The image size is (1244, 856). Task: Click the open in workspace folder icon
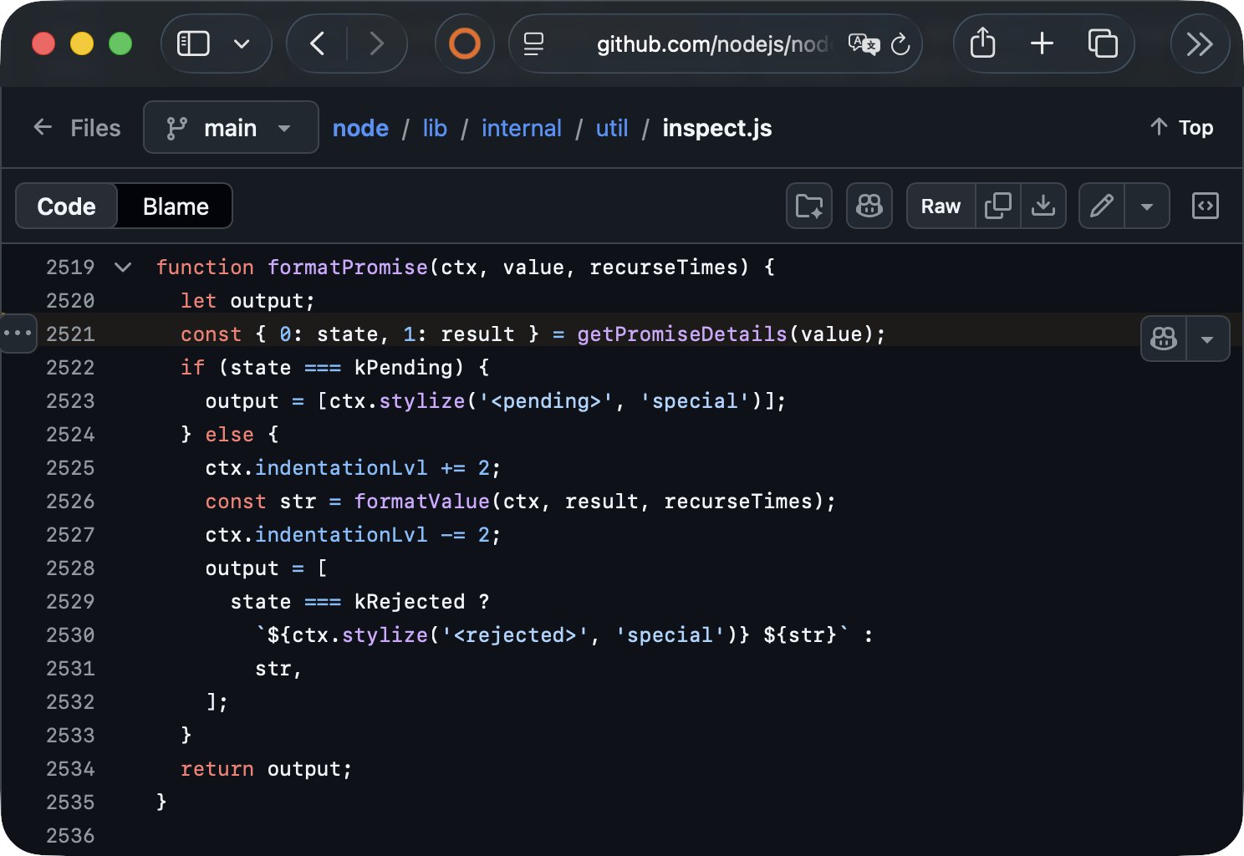pyautogui.click(x=809, y=206)
